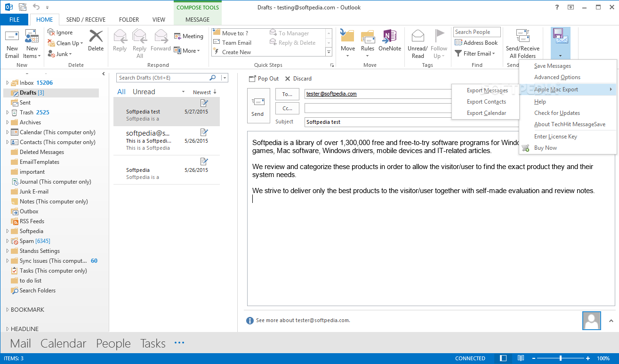This screenshot has width=619, height=364.
Task: Click the Pop Out icon
Action: click(252, 79)
